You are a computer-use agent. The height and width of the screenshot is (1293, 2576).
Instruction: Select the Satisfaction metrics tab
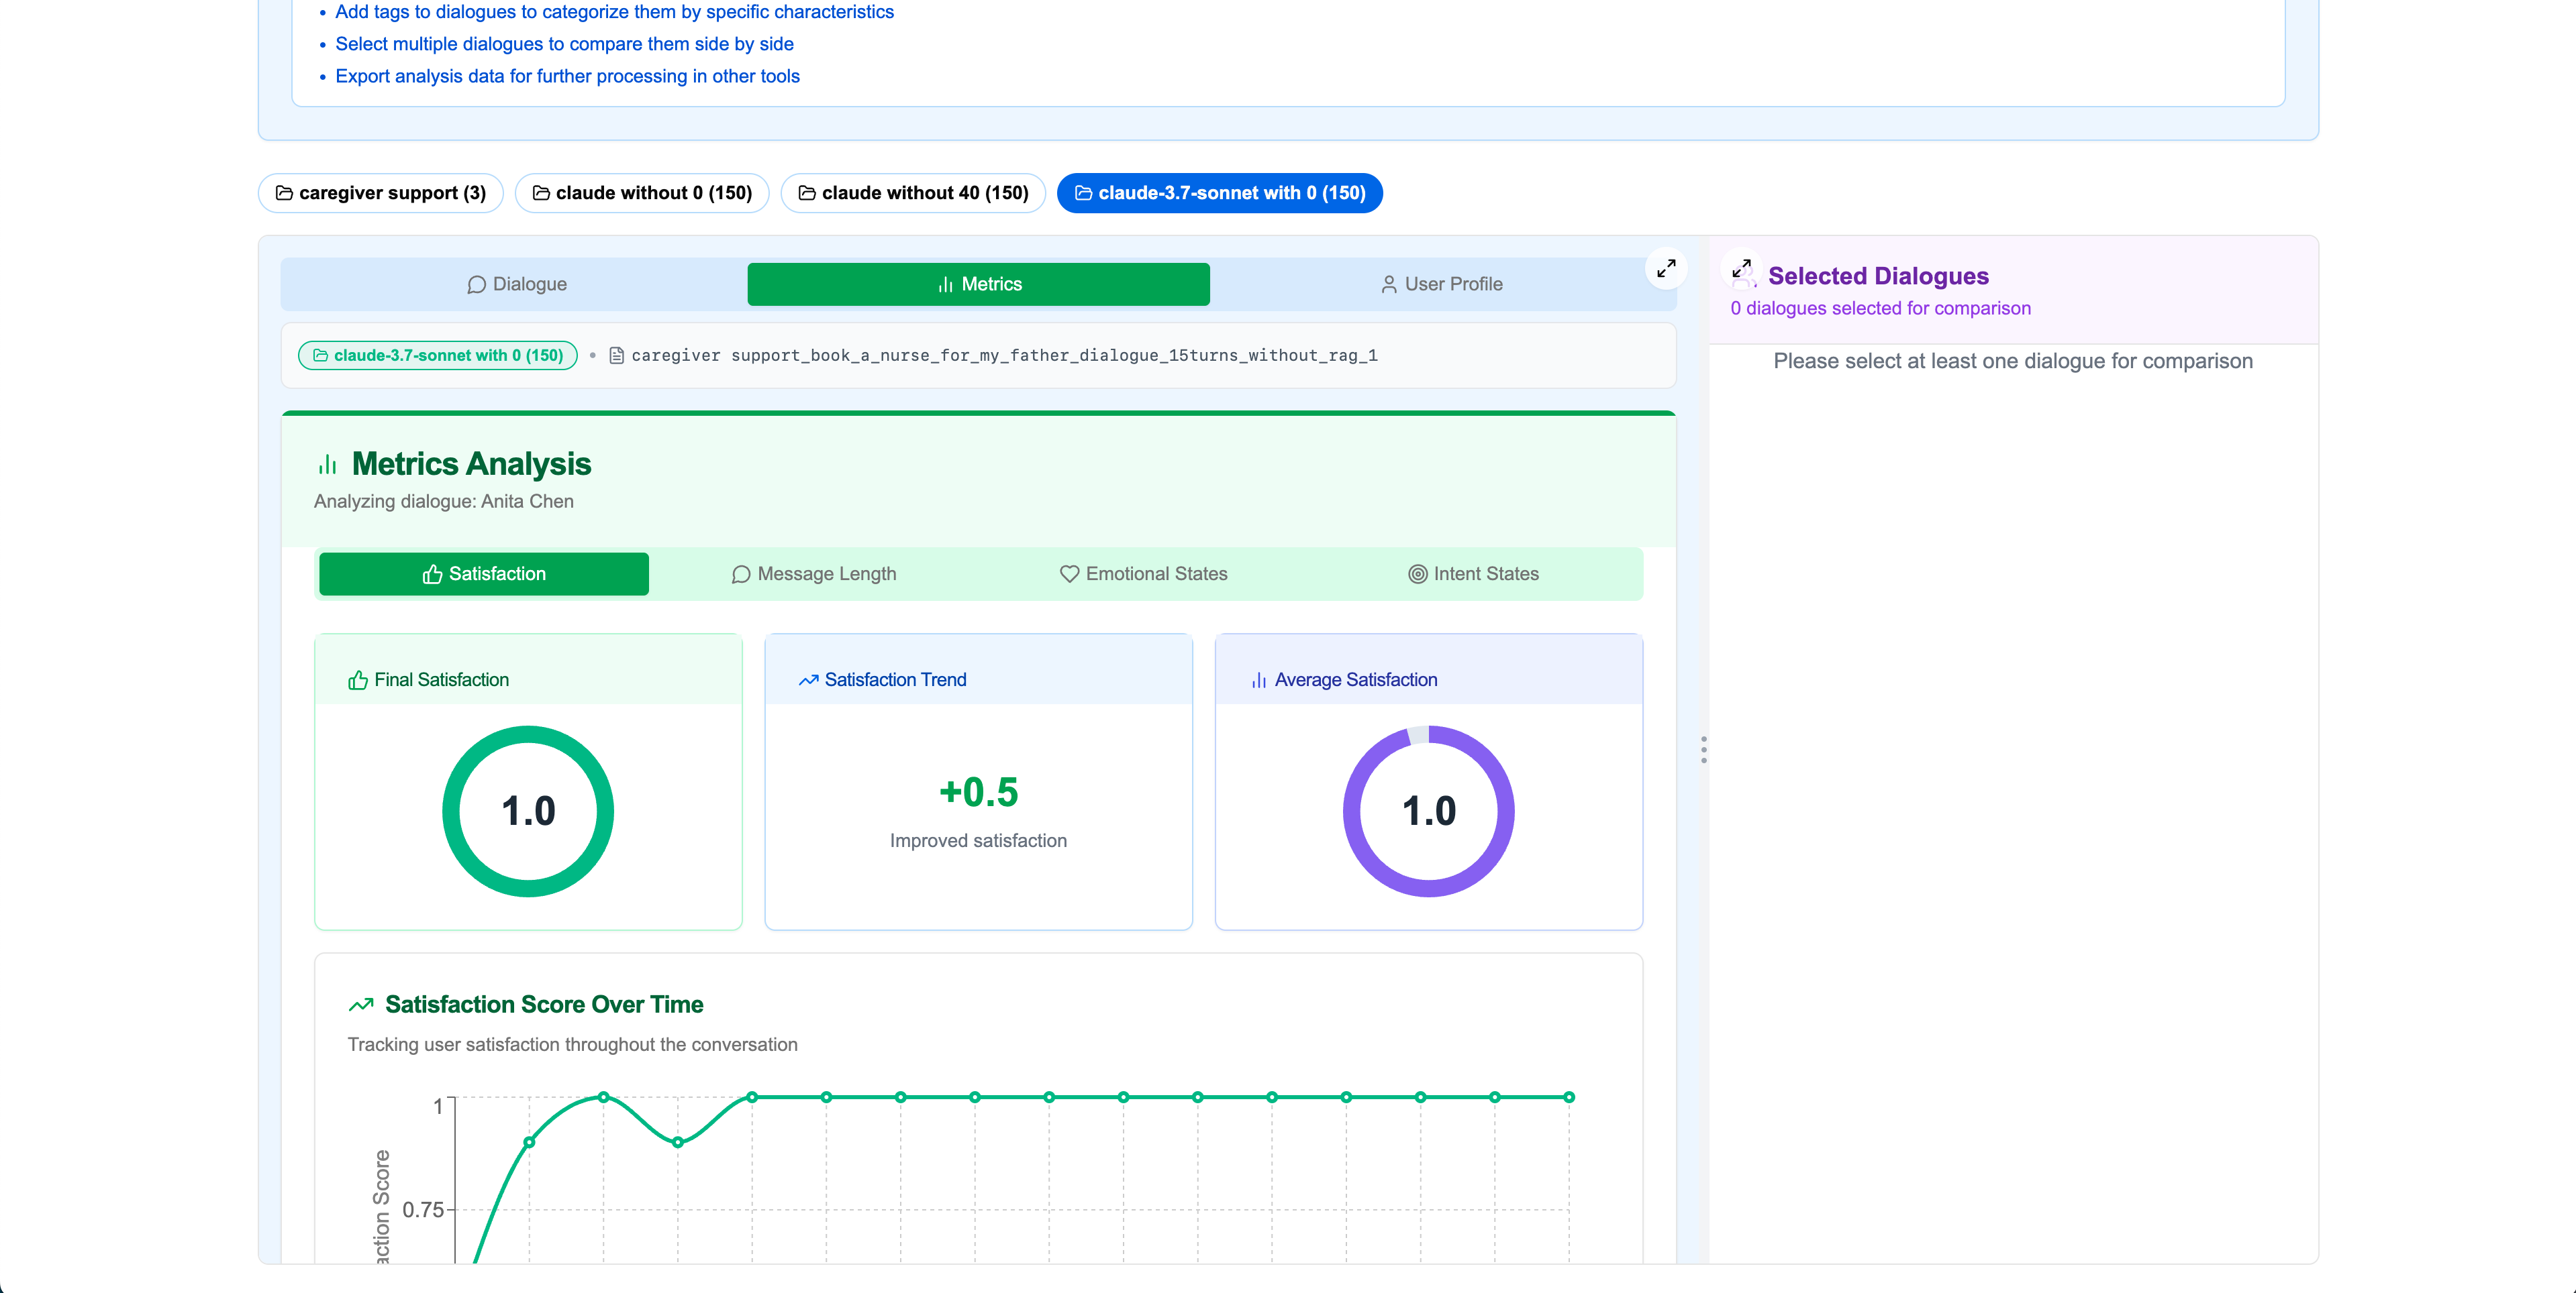[x=484, y=573]
